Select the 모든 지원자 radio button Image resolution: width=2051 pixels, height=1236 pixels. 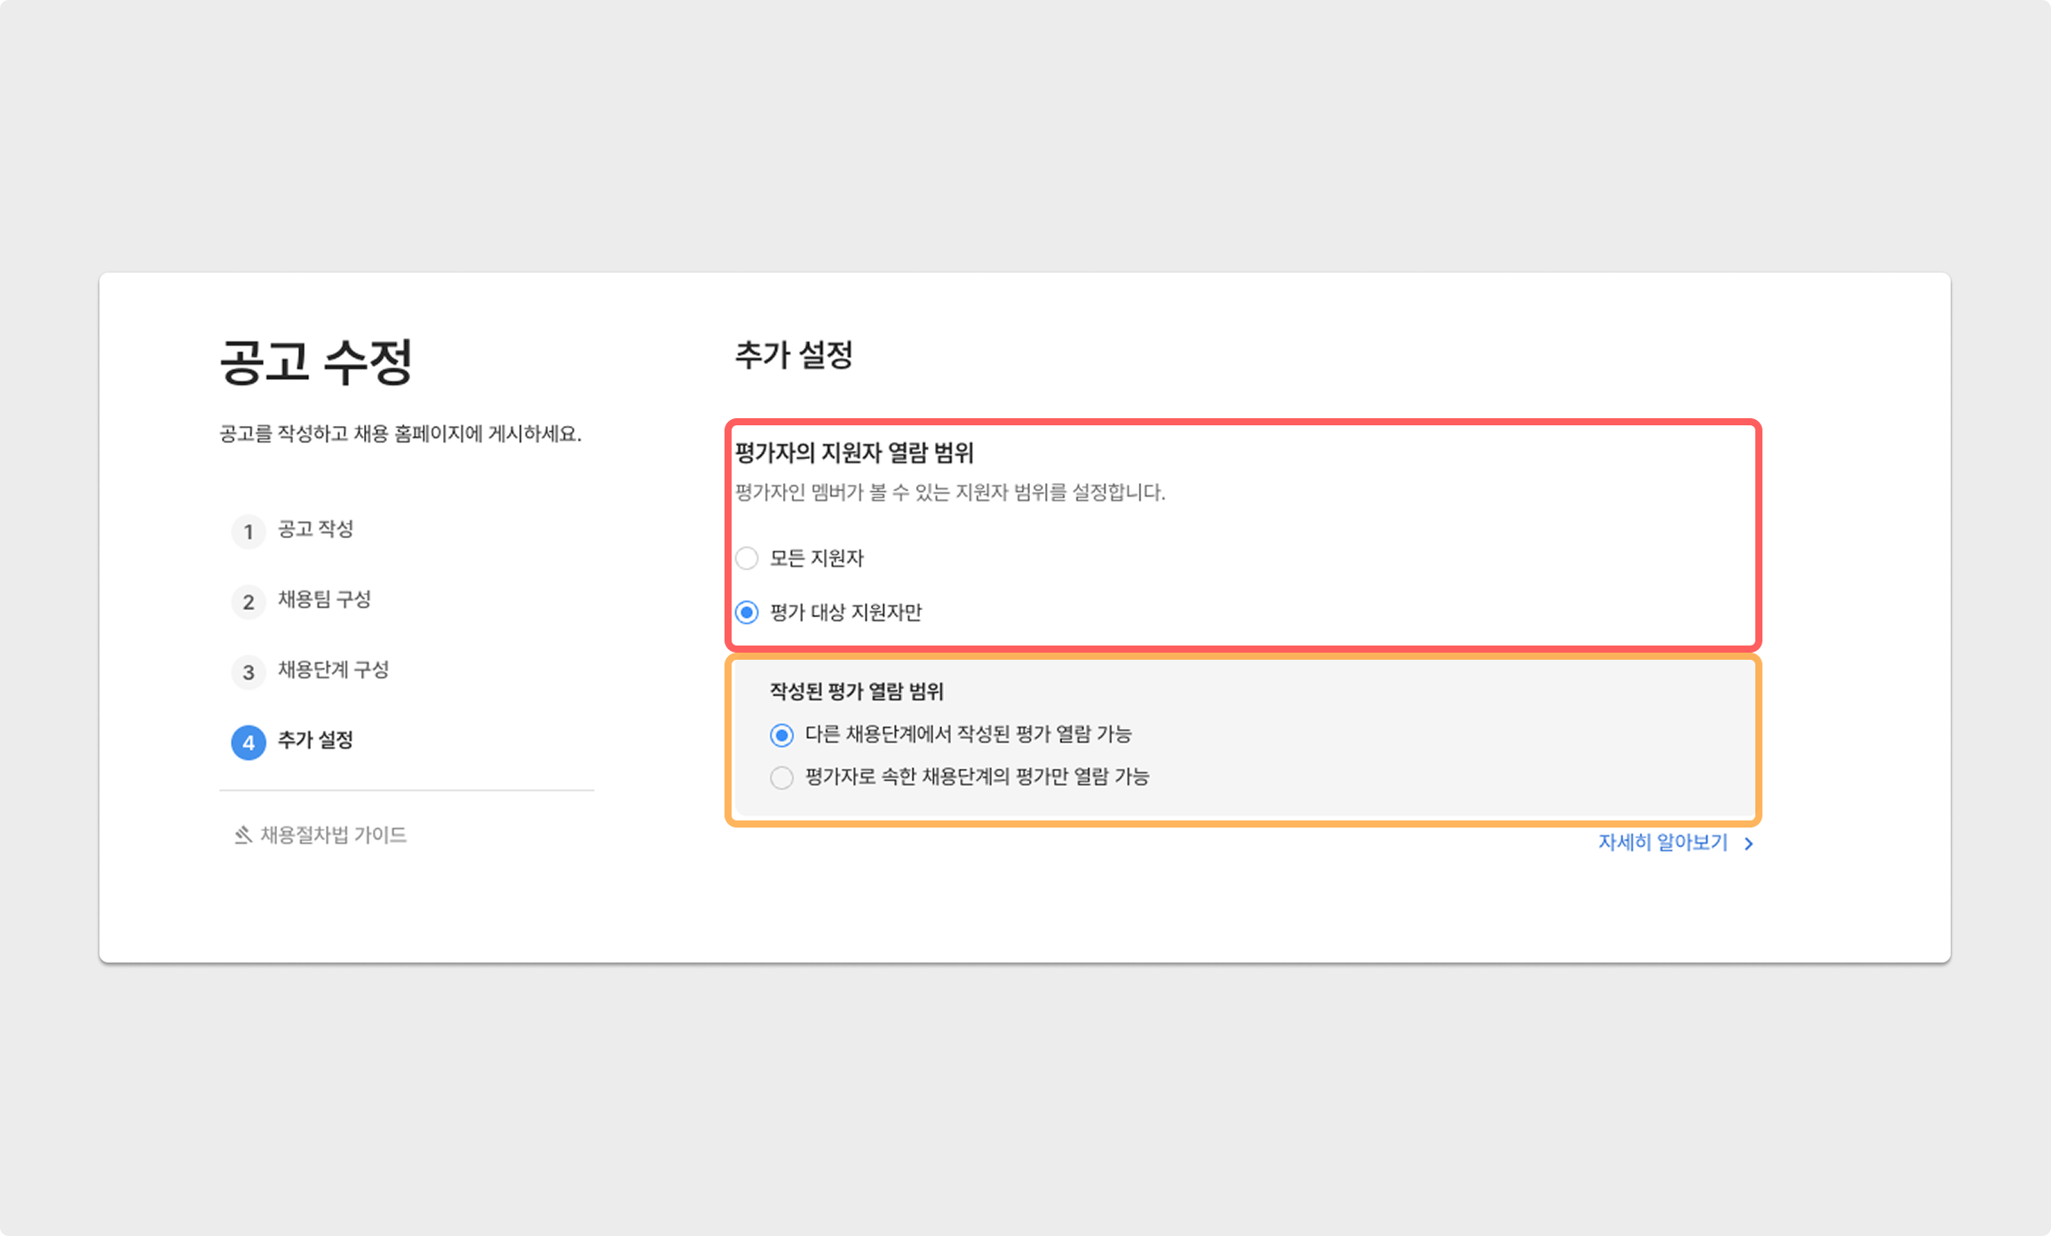[x=747, y=559]
